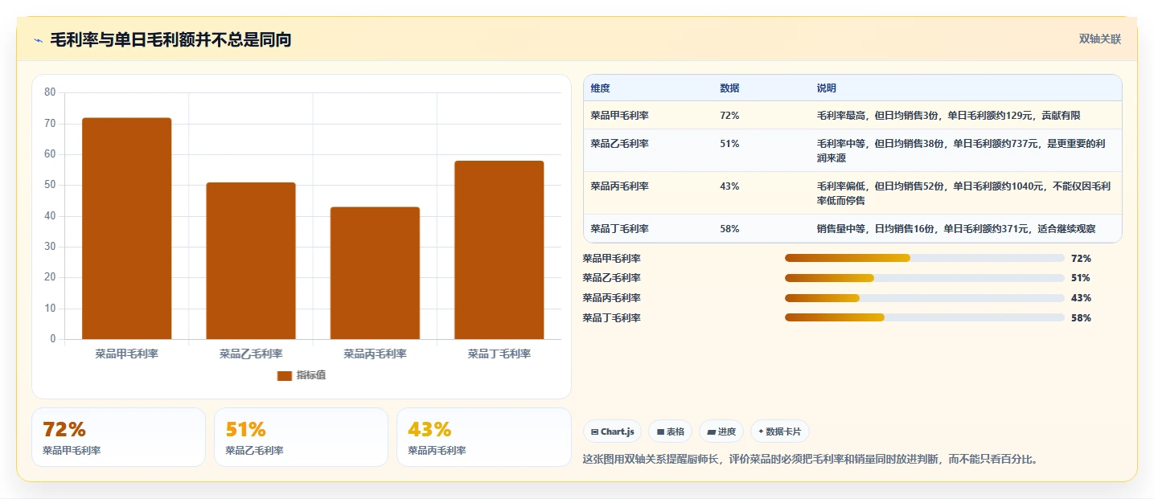Screen dimensions: 1154x499
Task: Click the 维度 column header
Action: tap(600, 88)
